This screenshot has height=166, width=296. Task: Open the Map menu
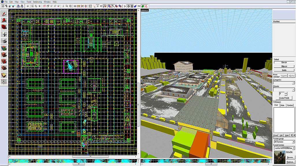tap(16, 2)
